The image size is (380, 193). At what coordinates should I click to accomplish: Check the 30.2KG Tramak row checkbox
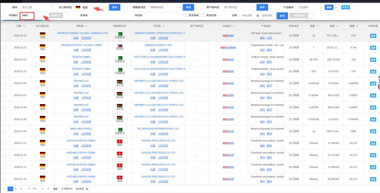point(5,59)
